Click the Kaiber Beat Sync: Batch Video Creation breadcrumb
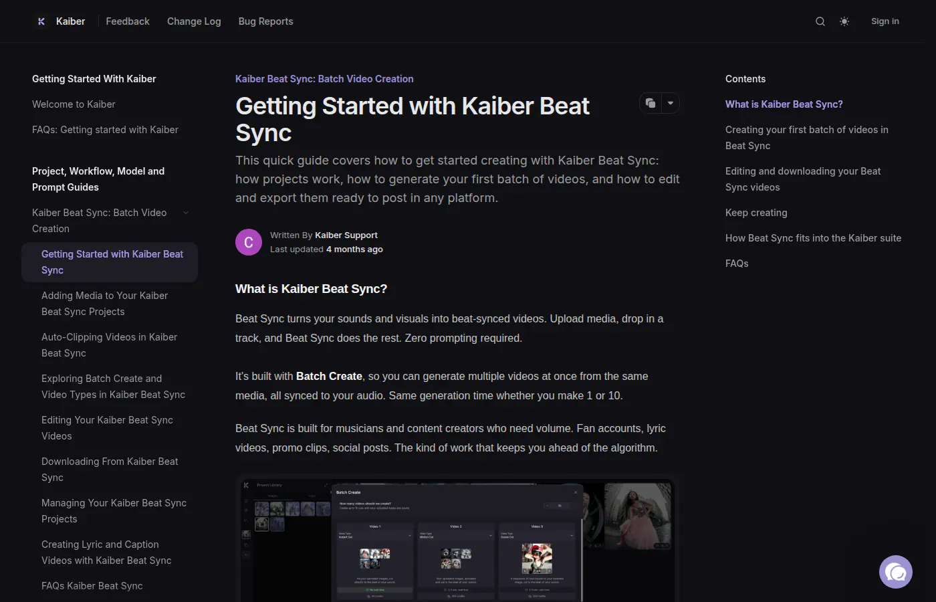936x602 pixels. pos(324,79)
